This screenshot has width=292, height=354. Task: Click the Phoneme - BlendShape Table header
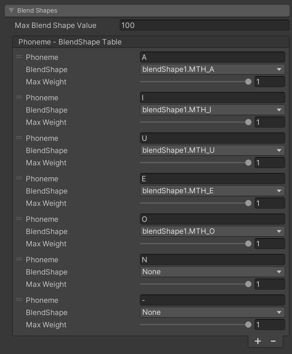[x=70, y=42]
